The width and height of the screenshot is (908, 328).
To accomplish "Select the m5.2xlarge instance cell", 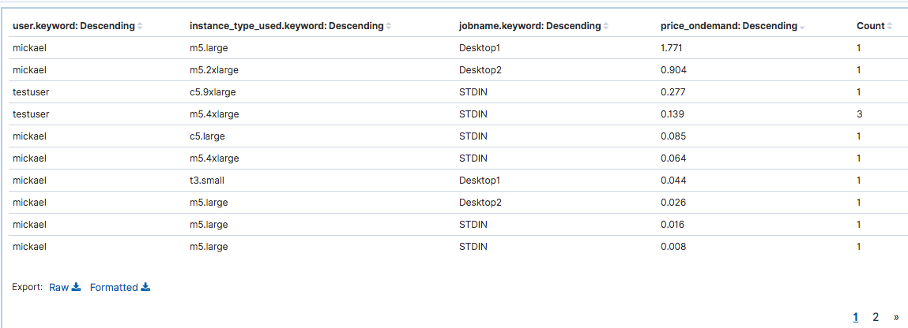I will pyautogui.click(x=213, y=70).
